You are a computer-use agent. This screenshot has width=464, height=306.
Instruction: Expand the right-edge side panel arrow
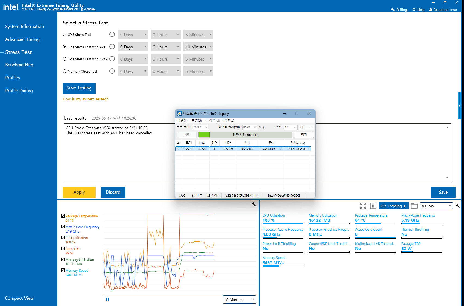coord(460,106)
